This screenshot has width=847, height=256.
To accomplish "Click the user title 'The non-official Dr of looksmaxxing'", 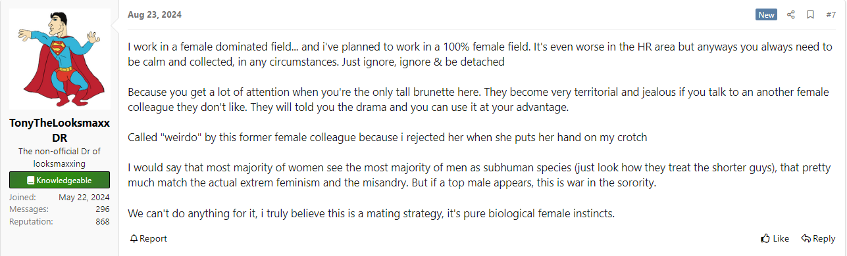I will tap(59, 158).
